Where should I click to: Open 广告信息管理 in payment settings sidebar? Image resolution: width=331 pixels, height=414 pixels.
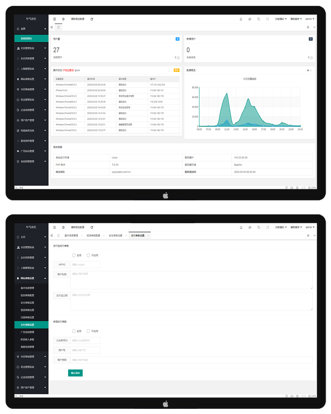pyautogui.click(x=31, y=332)
